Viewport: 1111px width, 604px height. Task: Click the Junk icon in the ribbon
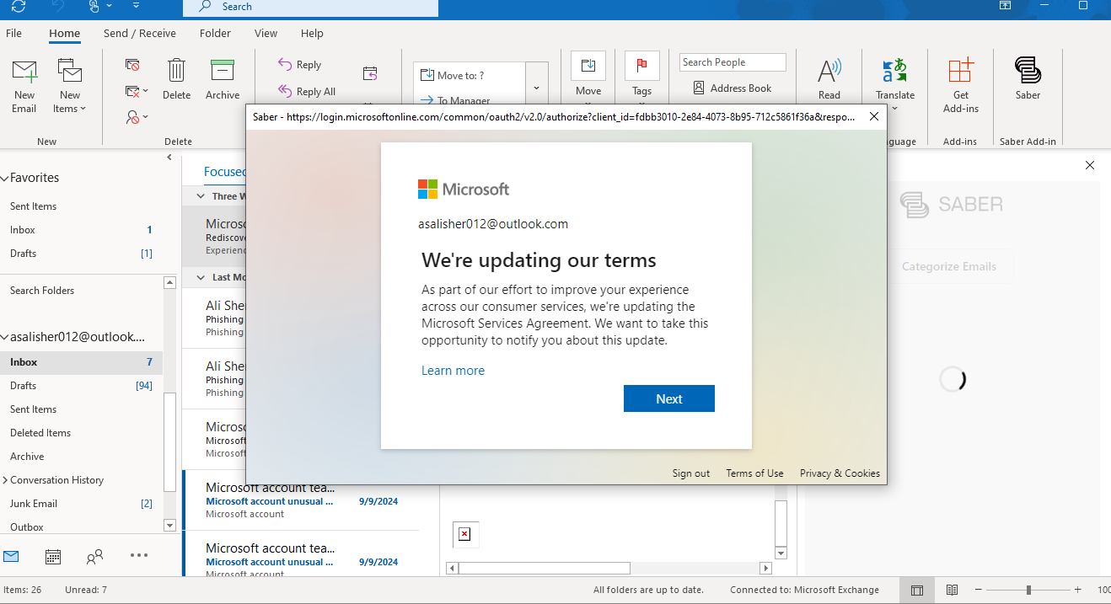132,117
